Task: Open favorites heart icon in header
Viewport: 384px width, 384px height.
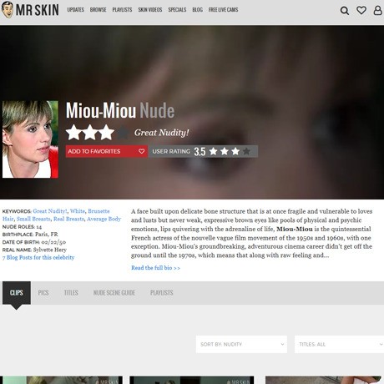Action: point(361,10)
